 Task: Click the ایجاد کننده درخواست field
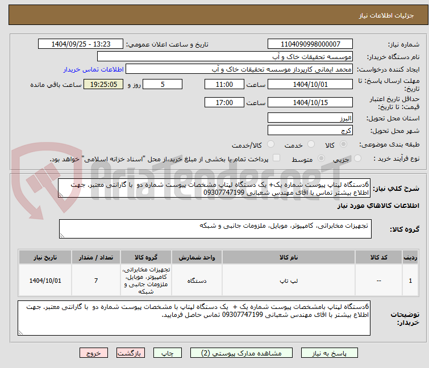click(239, 69)
